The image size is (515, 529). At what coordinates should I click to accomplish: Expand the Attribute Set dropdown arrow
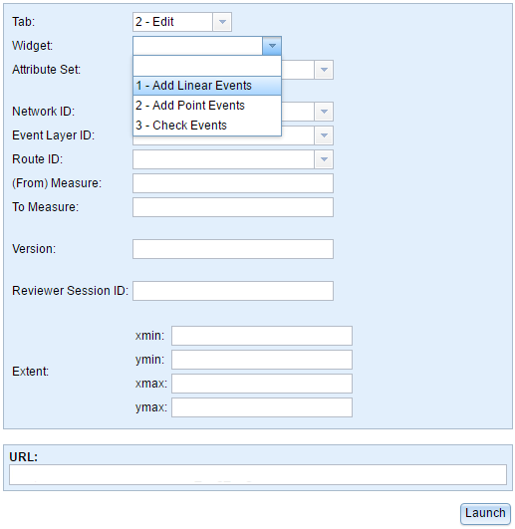pos(324,70)
